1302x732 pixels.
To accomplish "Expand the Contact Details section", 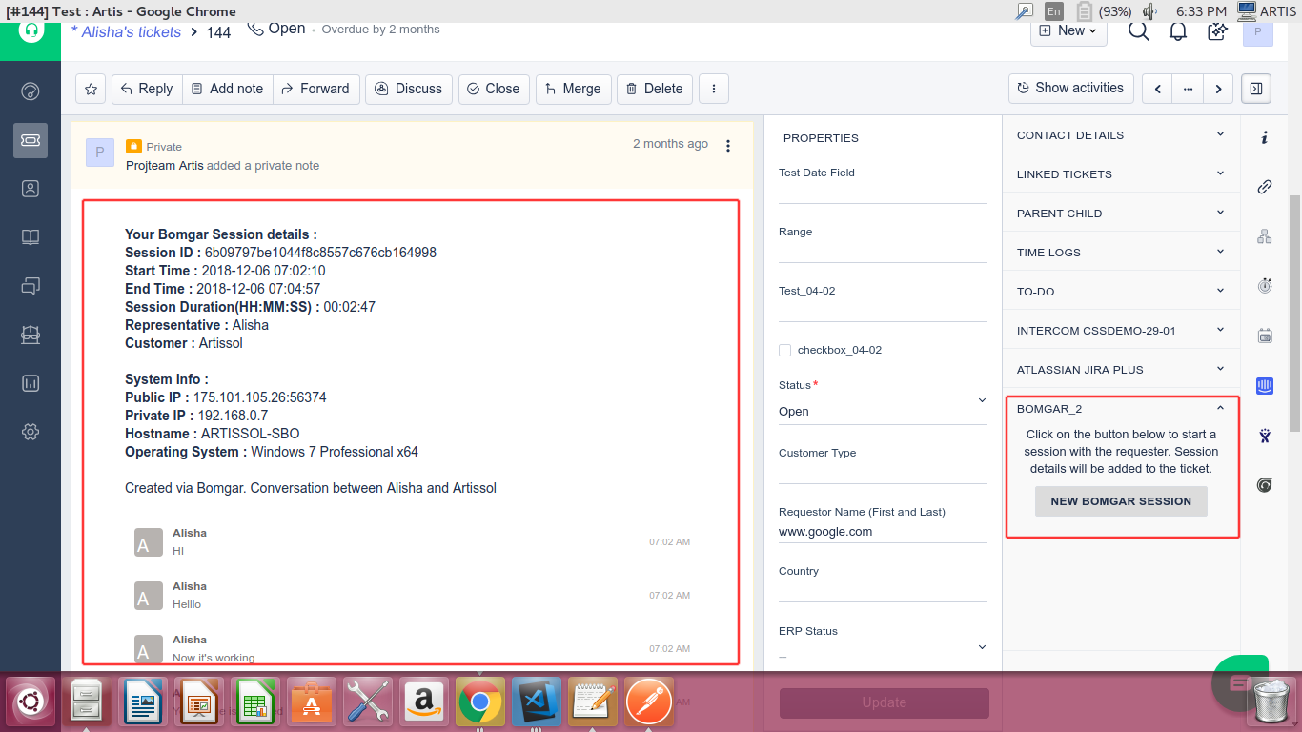I will 1120,135.
